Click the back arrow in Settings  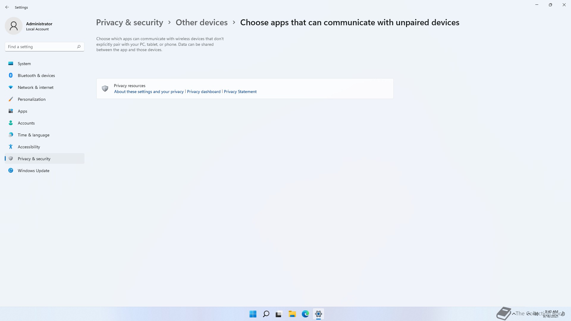(7, 7)
